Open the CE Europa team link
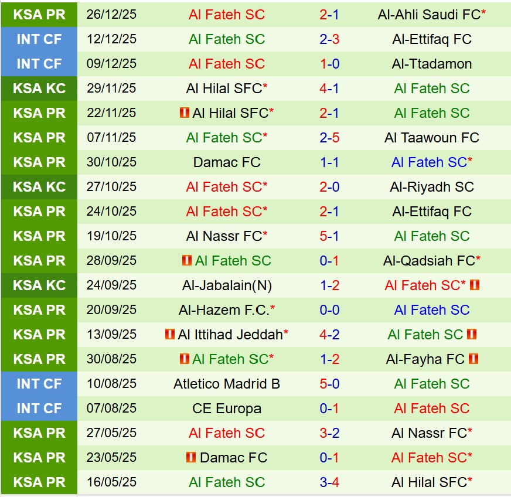This screenshot has height=497, width=511. (x=227, y=409)
